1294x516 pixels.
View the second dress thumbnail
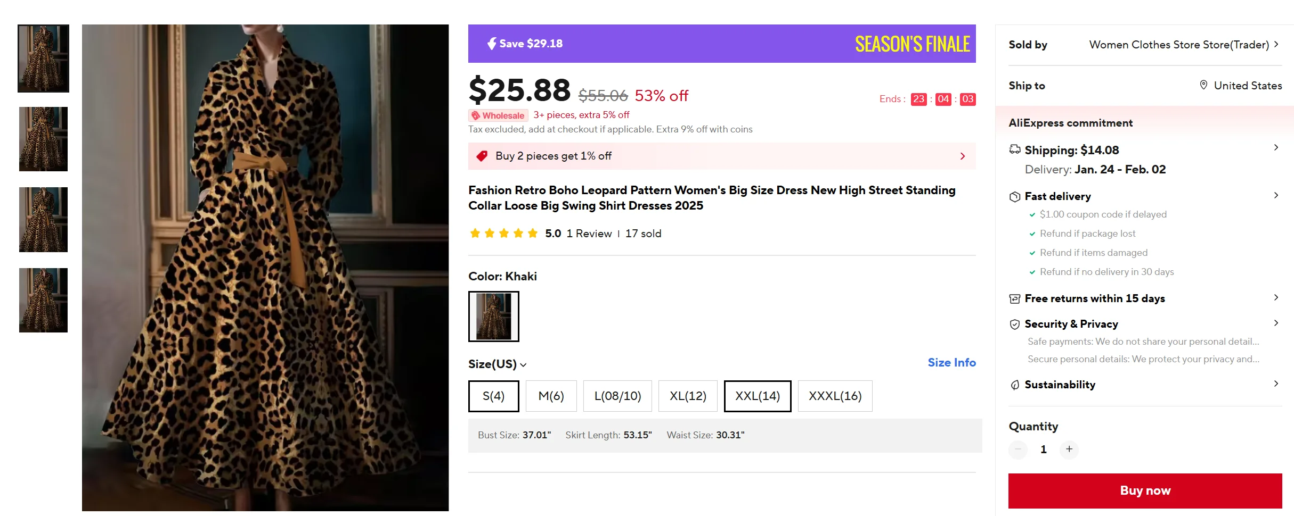pyautogui.click(x=43, y=139)
